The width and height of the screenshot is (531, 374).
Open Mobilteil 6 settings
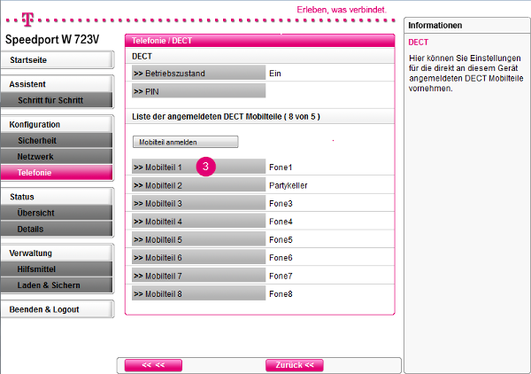[198, 257]
